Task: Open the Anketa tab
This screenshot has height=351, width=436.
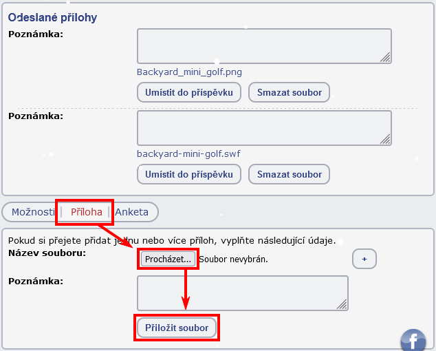Action: pos(131,212)
